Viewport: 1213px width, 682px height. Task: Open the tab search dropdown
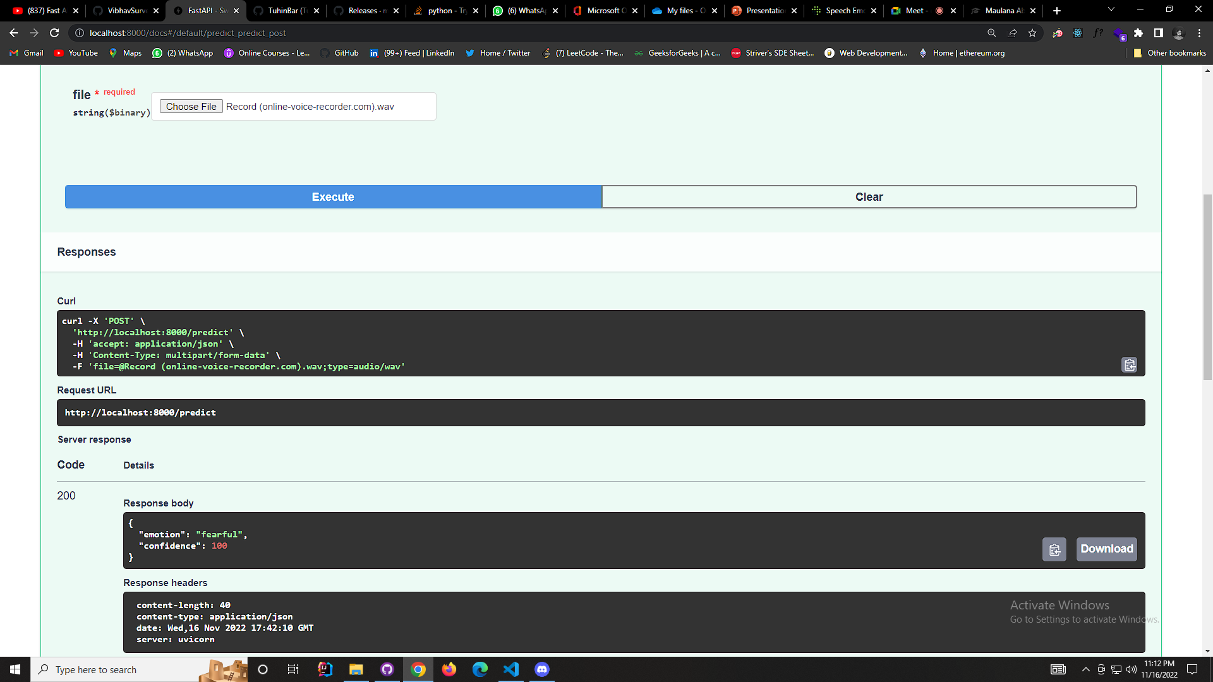click(x=1111, y=10)
